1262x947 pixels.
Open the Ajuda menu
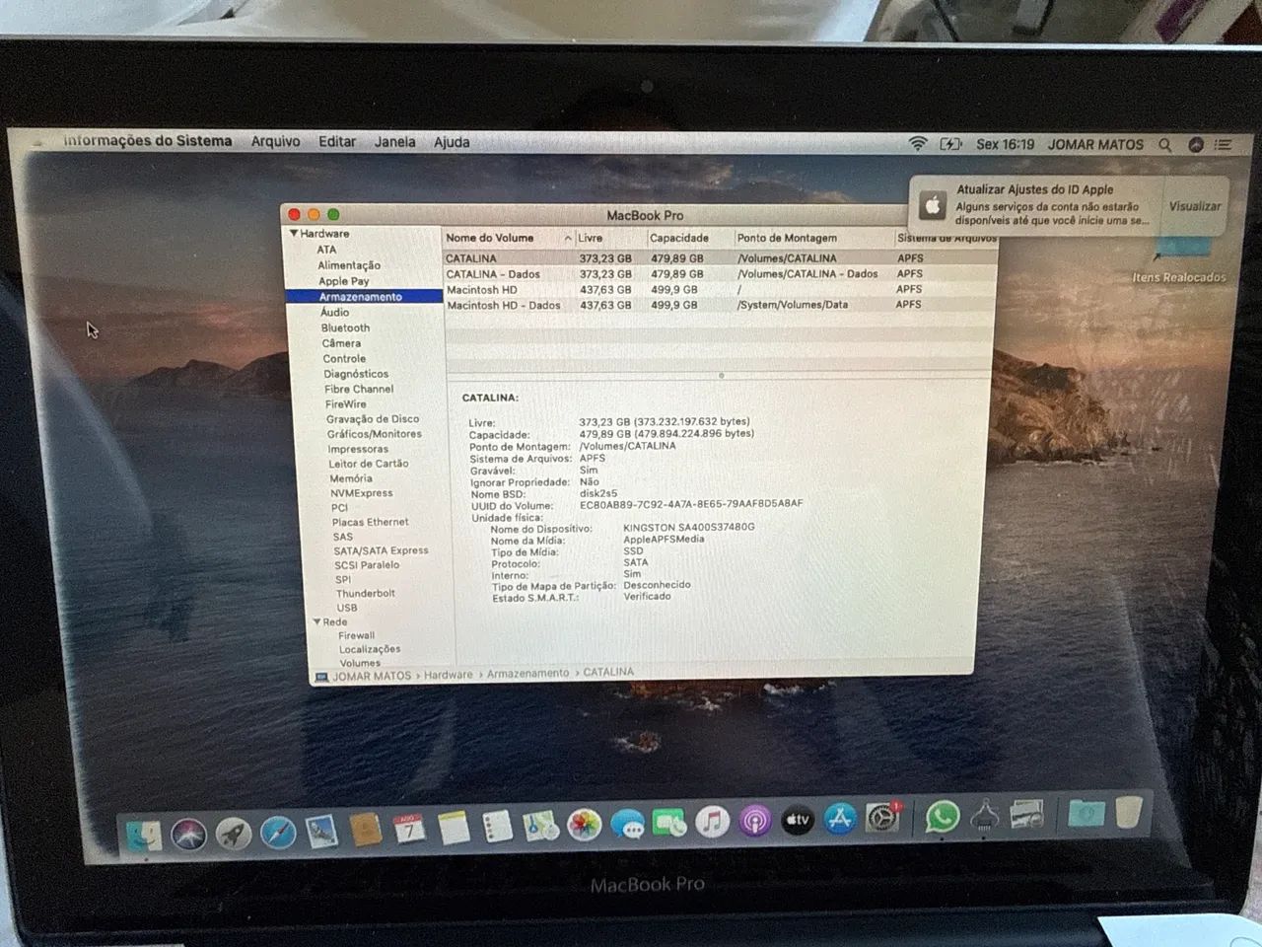point(452,142)
